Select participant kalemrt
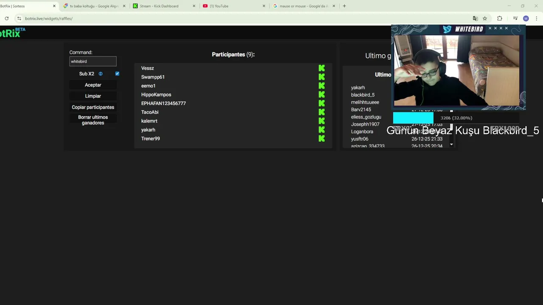Image resolution: width=543 pixels, height=305 pixels. [149, 121]
